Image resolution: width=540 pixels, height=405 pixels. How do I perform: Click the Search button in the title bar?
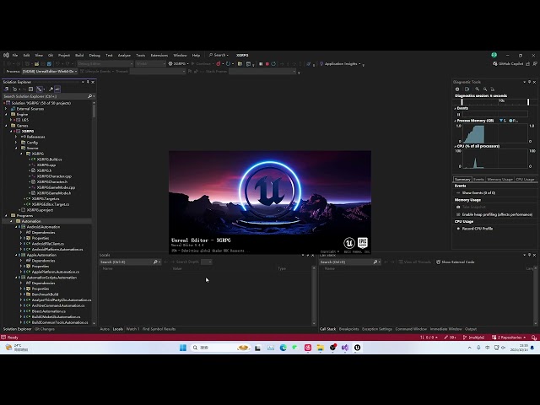point(219,55)
